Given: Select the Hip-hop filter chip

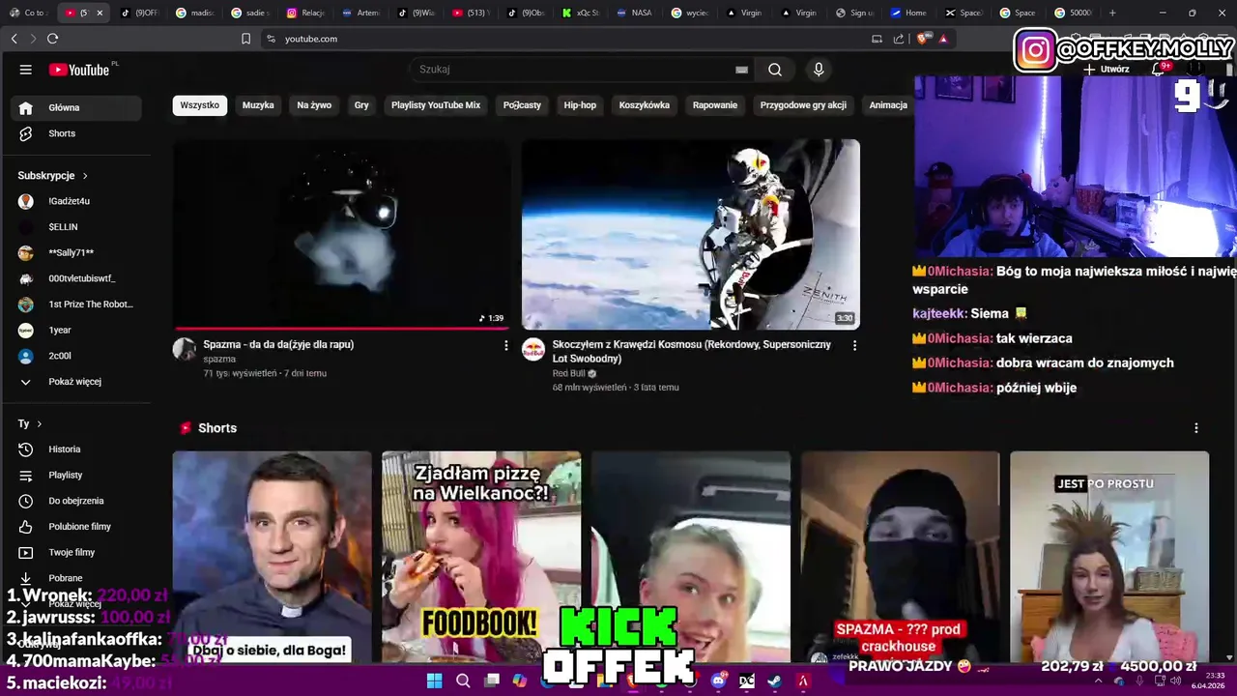Looking at the screenshot, I should point(580,105).
